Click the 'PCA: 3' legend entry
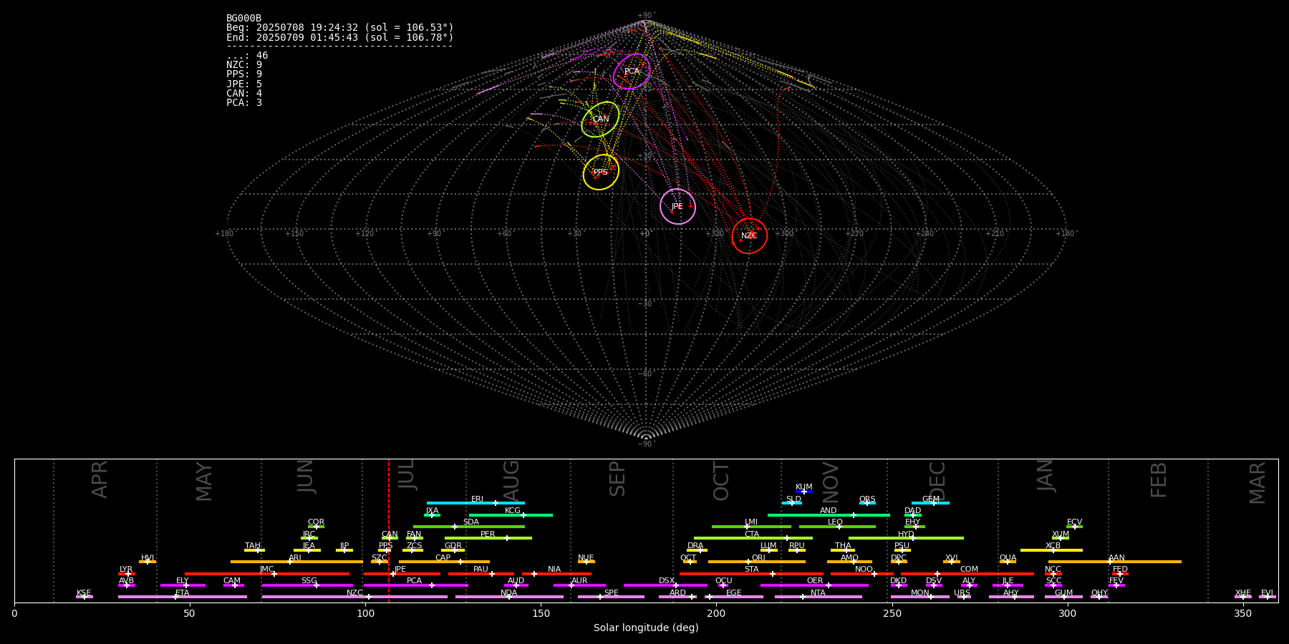1289x644 pixels. click(244, 103)
